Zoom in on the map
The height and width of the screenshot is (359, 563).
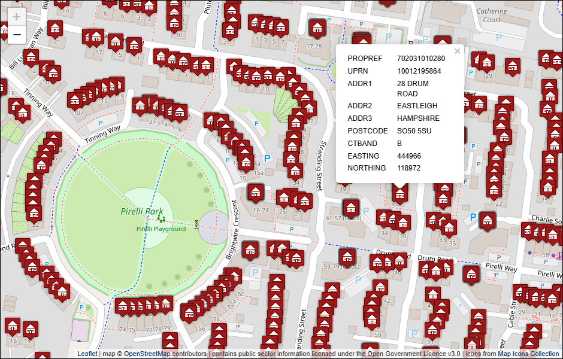(17, 17)
